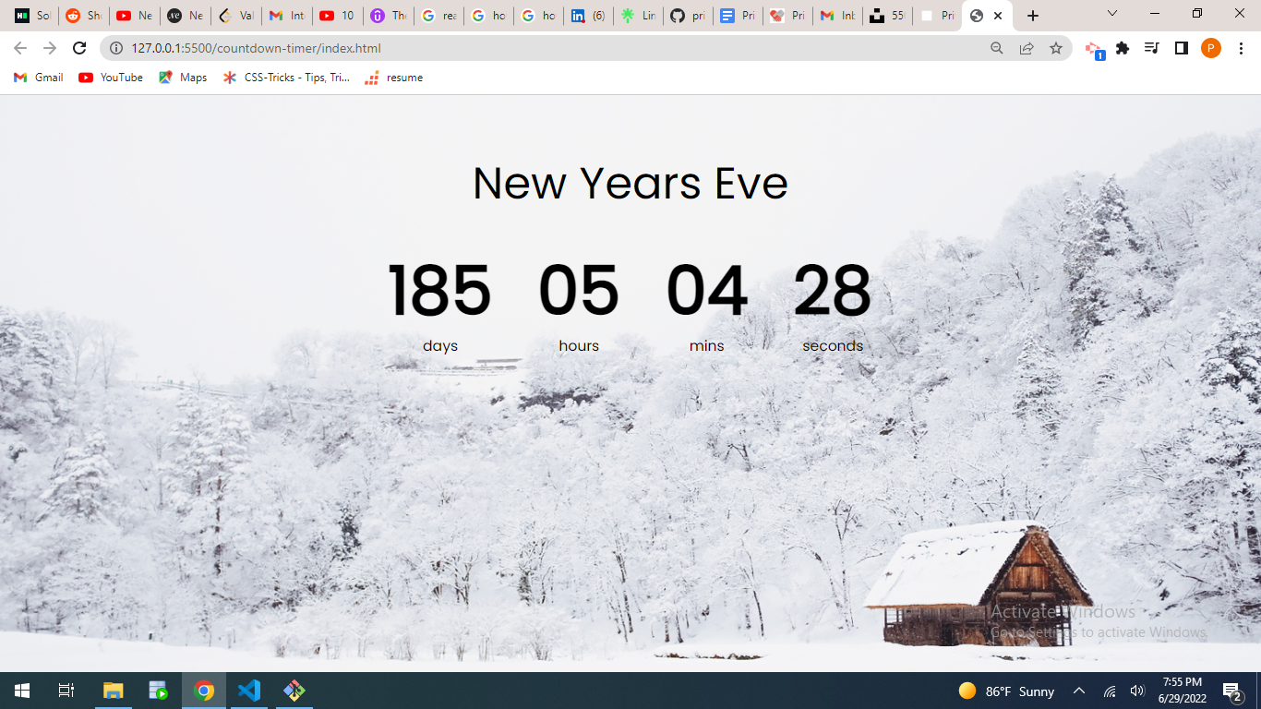Open the CSS-Tricks bookmark

tap(286, 78)
